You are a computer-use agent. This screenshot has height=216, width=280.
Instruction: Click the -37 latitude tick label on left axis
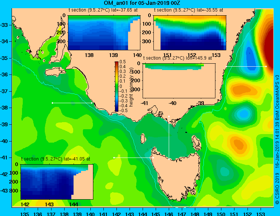pos(4,91)
